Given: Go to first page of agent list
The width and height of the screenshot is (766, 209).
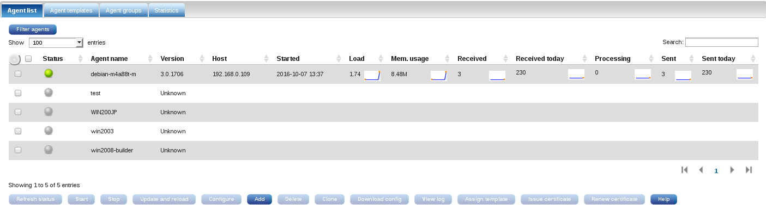Looking at the screenshot, I should pyautogui.click(x=685, y=170).
